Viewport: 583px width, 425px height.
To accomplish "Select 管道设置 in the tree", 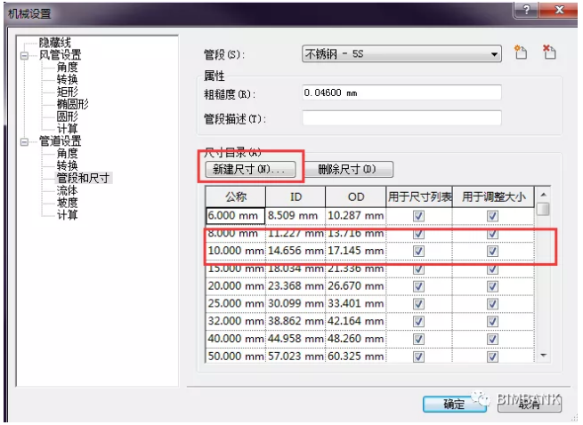I will point(61,141).
